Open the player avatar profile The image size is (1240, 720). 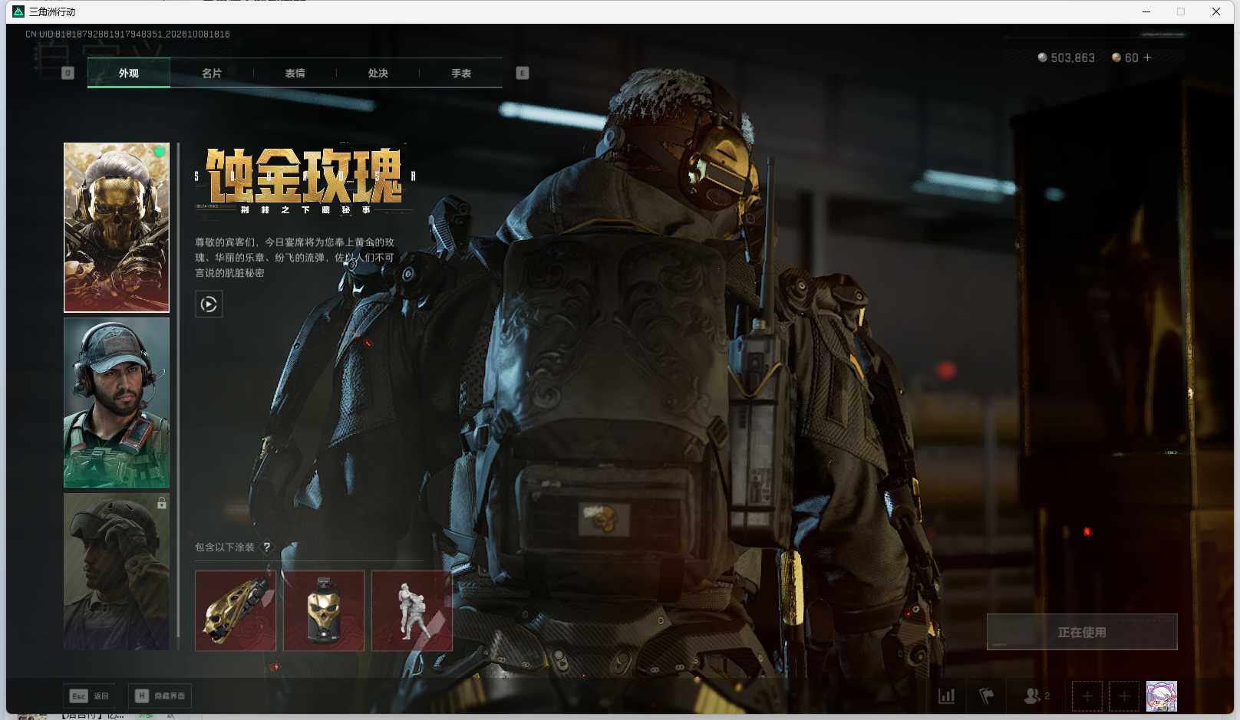click(x=1162, y=696)
